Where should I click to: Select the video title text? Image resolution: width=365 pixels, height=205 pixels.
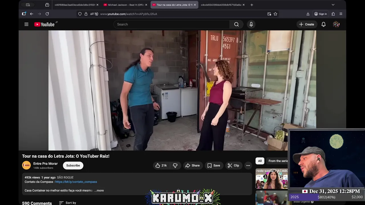pyautogui.click(x=66, y=156)
